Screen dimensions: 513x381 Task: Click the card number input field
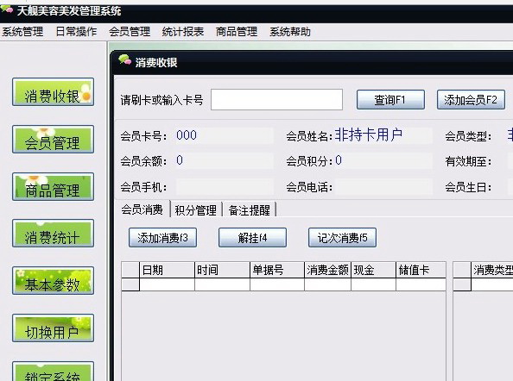(276, 100)
